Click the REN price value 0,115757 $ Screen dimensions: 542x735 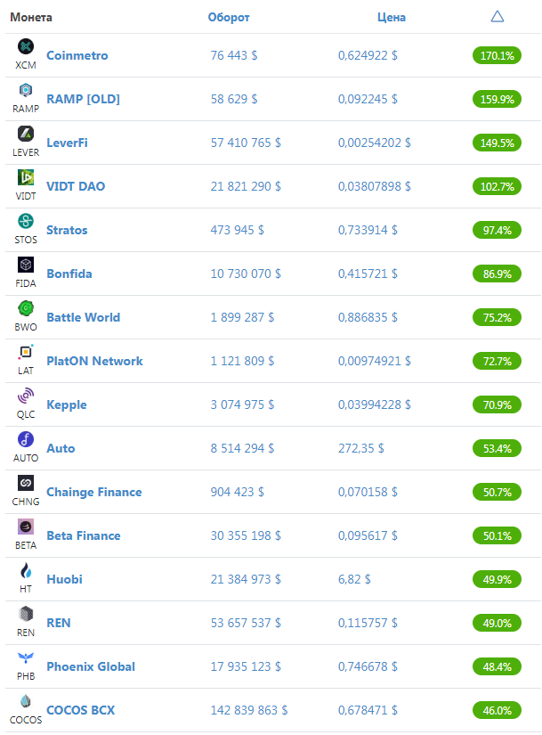[x=368, y=623]
